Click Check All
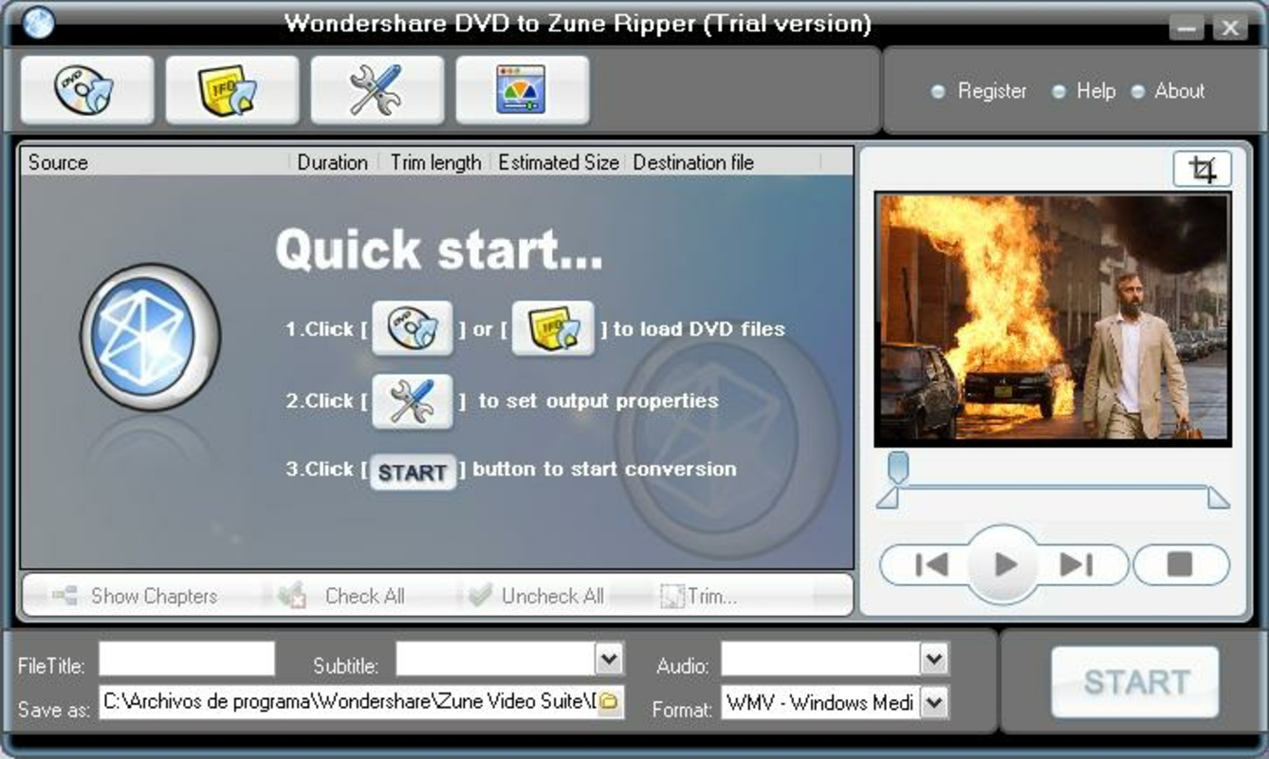 [x=343, y=596]
